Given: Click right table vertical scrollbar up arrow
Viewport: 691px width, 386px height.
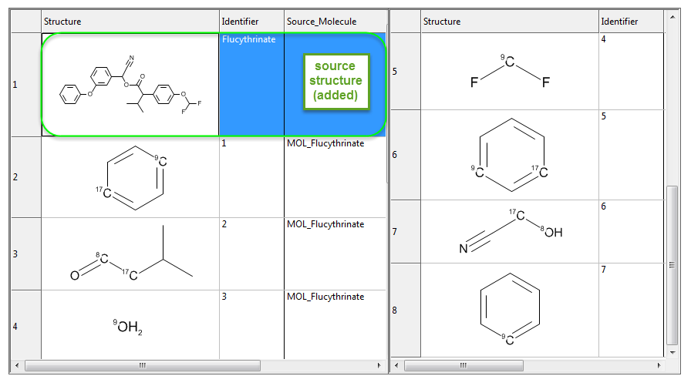Looking at the screenshot, I should coord(672,17).
